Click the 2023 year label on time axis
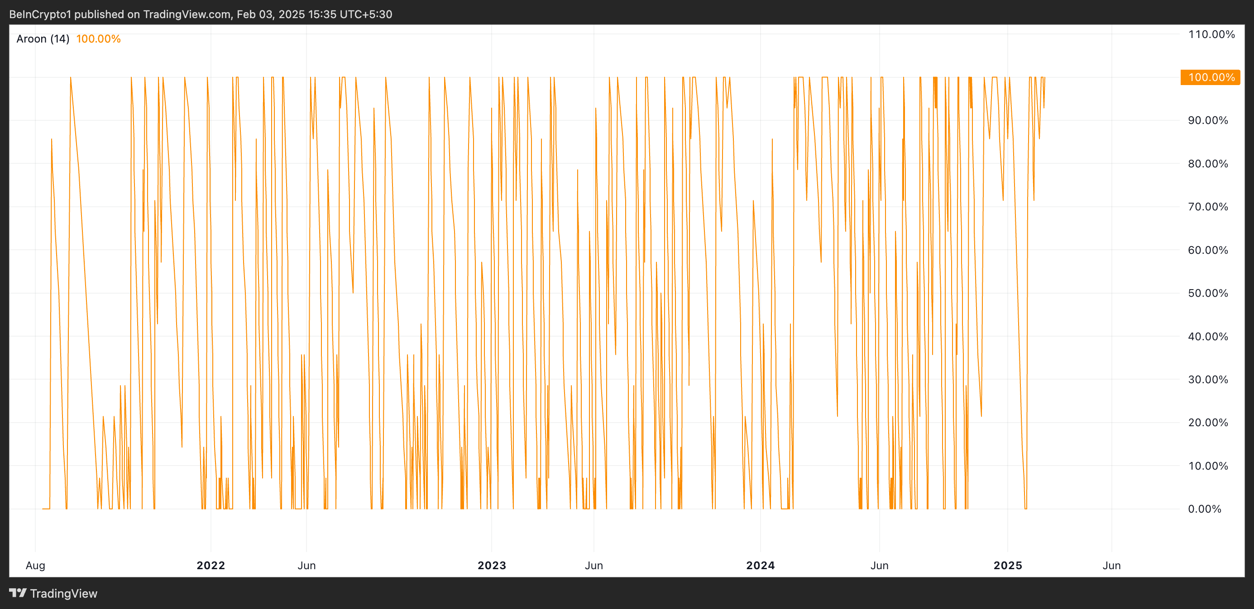Viewport: 1254px width, 609px height. coord(492,565)
